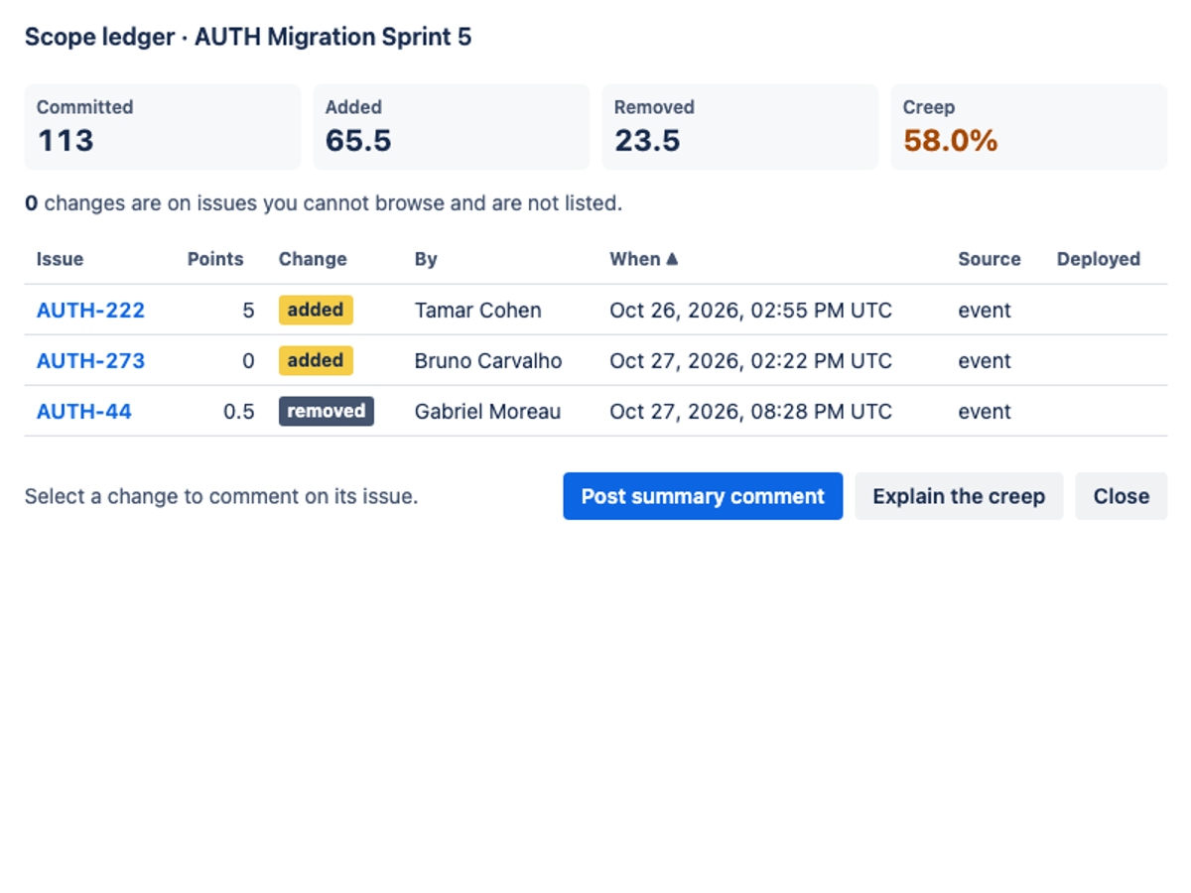This screenshot has width=1191, height=893.
Task: Click points value 0 for AUTH-273
Action: point(248,361)
